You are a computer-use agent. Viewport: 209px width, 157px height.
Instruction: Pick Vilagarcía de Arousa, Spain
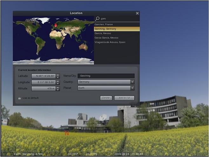110,42
